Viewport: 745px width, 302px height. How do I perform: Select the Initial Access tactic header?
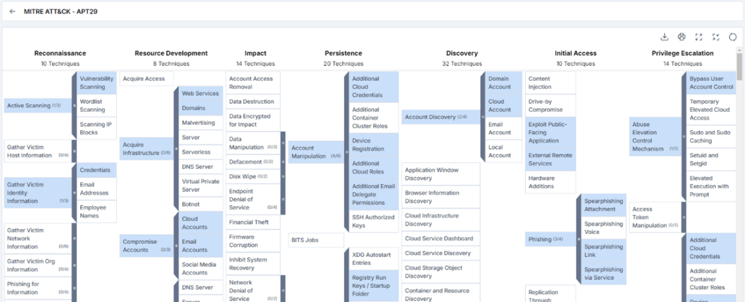(x=575, y=53)
